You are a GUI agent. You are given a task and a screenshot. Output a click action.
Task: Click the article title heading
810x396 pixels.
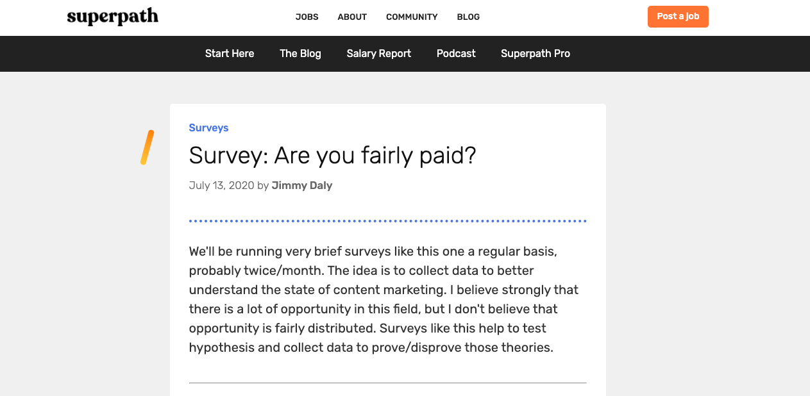point(332,155)
